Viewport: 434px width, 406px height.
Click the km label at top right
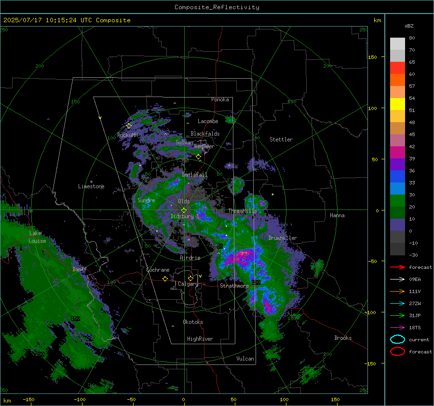(x=377, y=20)
